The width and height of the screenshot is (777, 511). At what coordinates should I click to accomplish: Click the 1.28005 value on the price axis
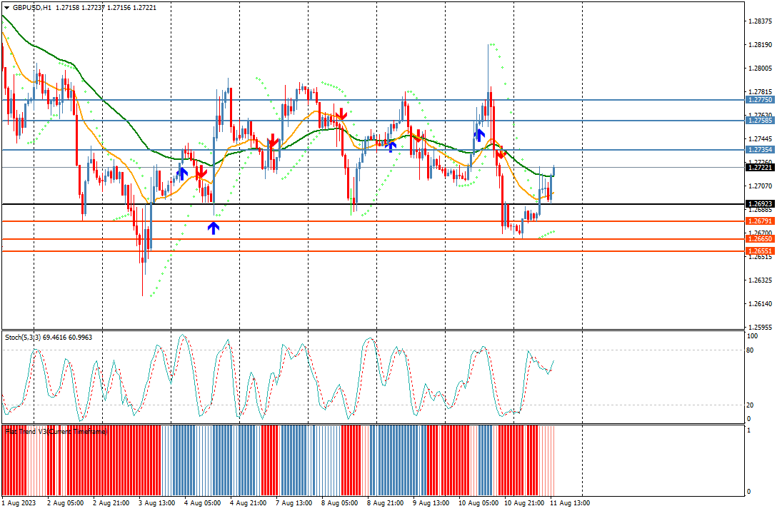760,69
